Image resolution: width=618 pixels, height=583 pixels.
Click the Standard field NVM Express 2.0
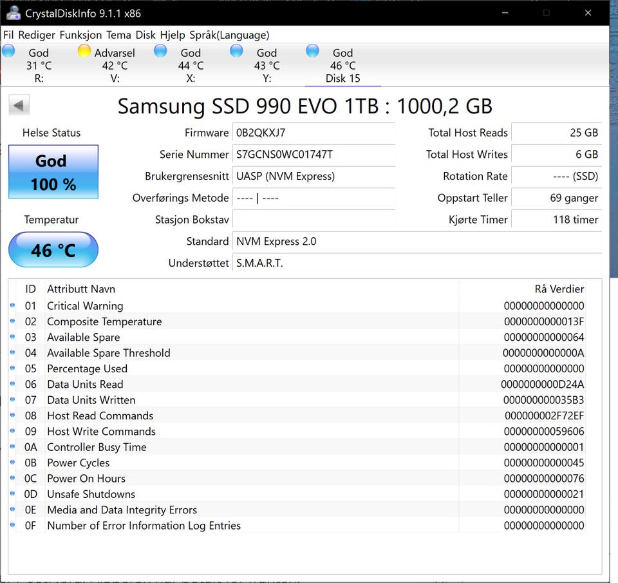(417, 242)
